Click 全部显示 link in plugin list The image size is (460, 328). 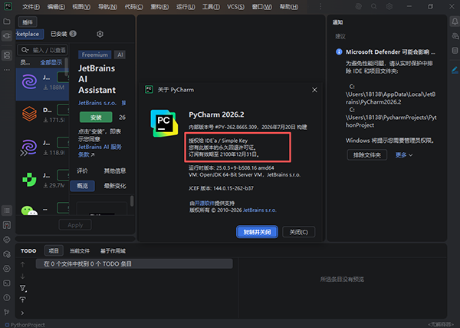[51, 62]
